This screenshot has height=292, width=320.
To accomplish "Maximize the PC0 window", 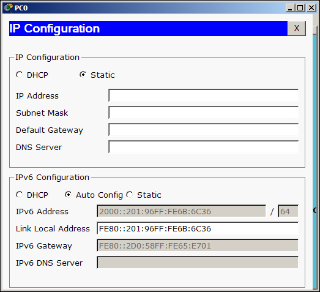I will [300, 8].
